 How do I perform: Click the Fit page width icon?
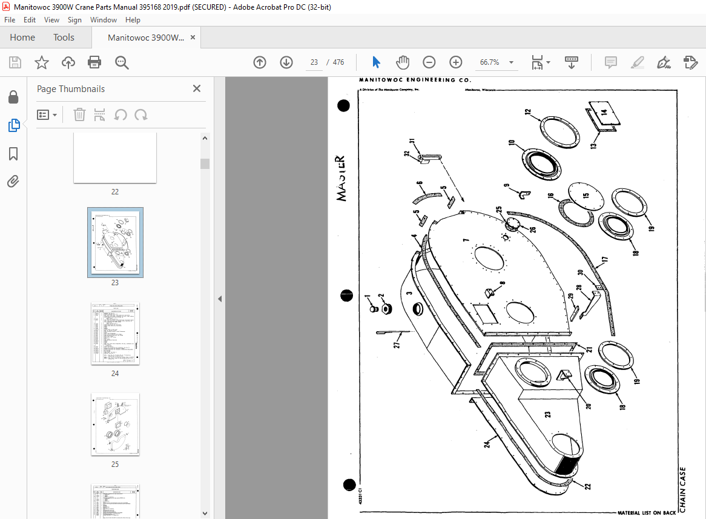click(x=537, y=62)
